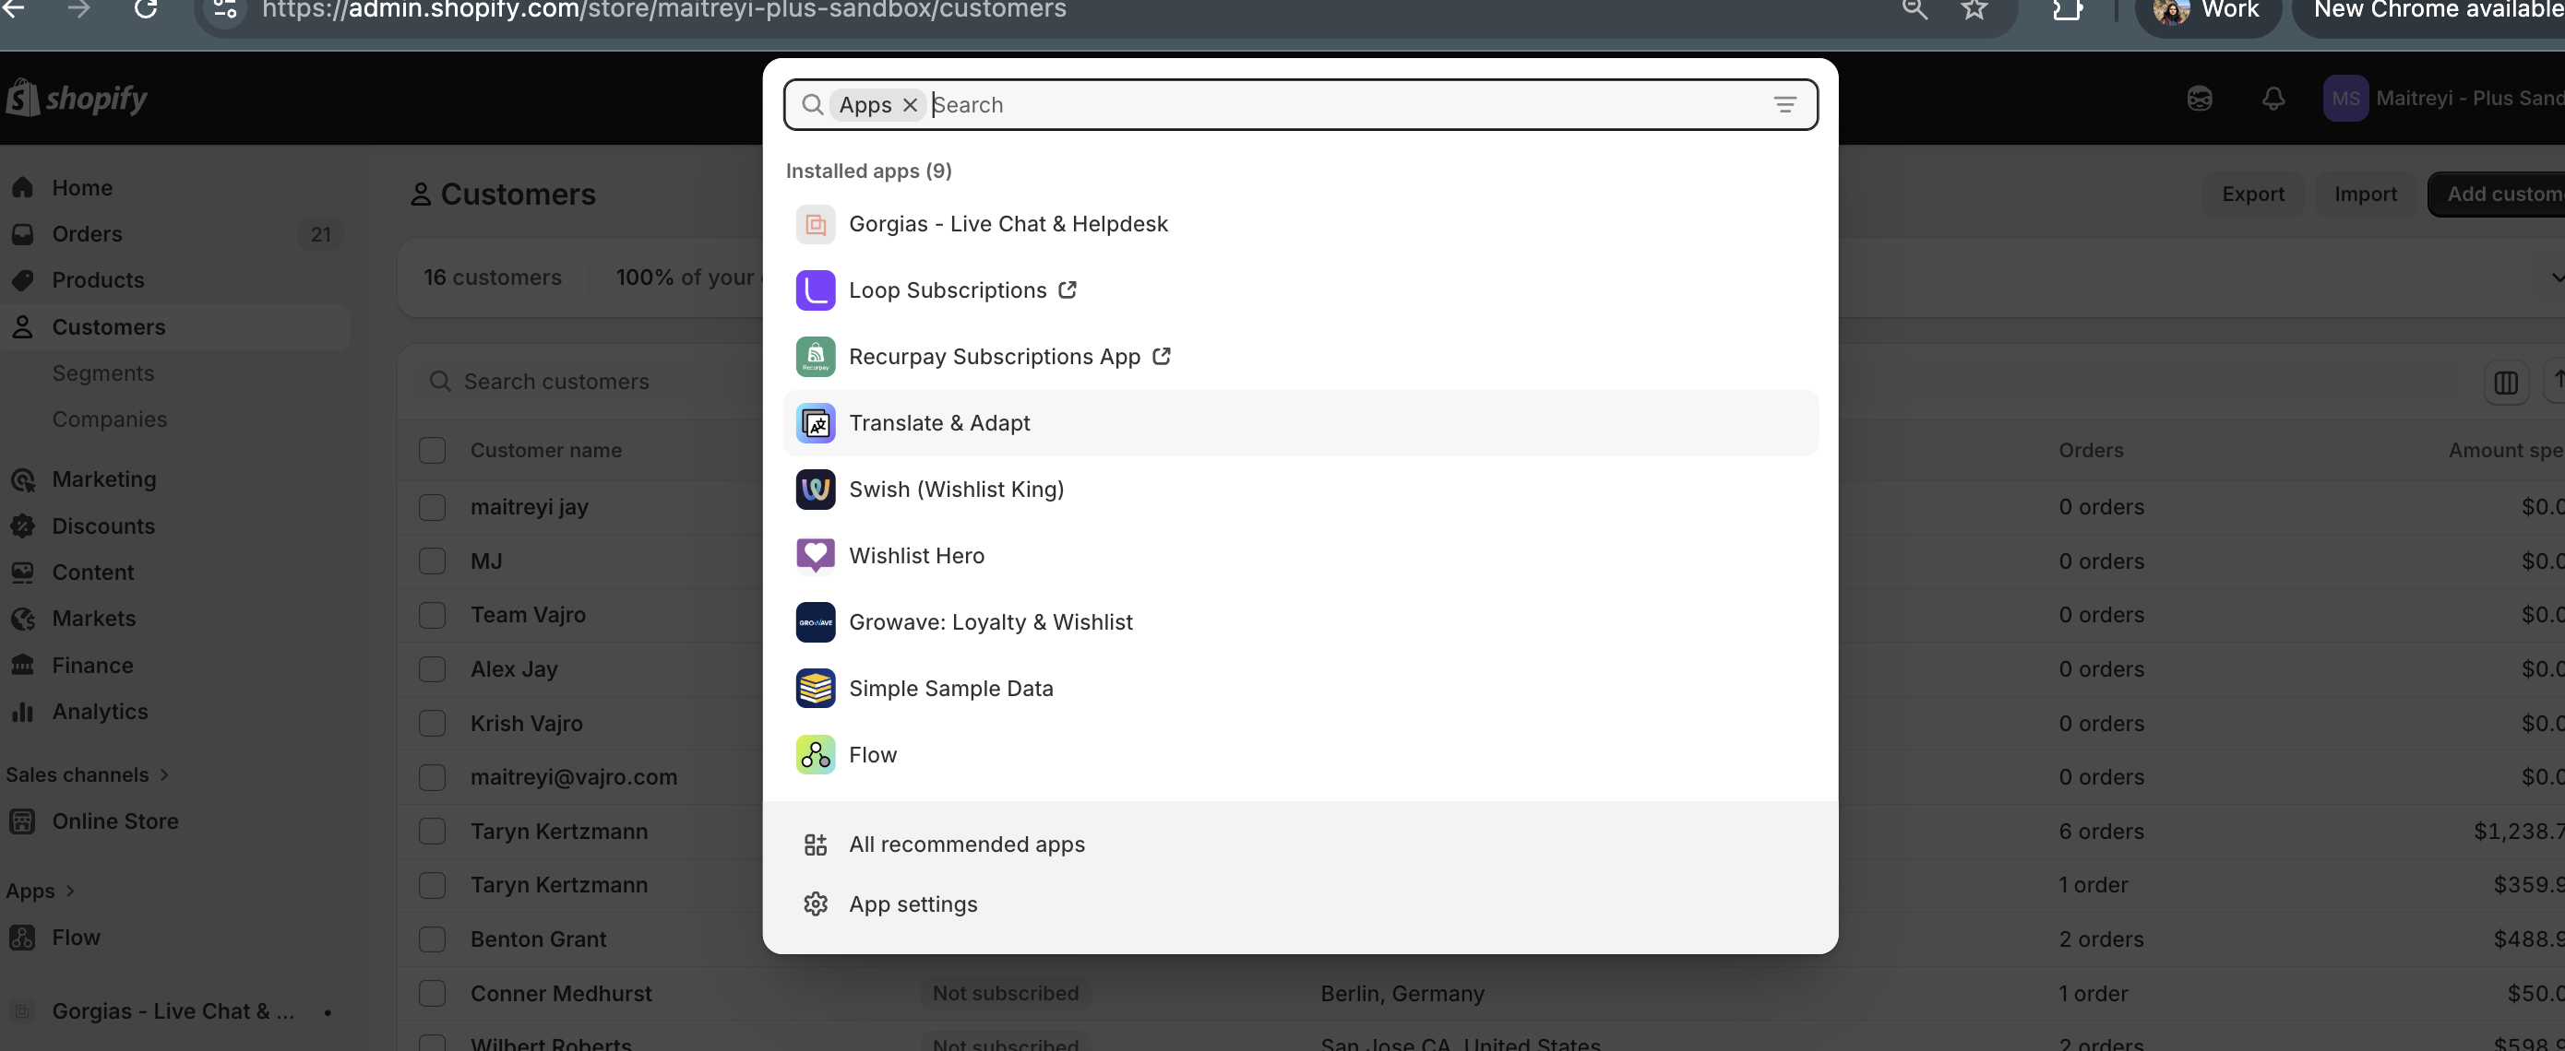Screen dimensions: 2565x1051
Task: Remove the Apps filter tag from search
Action: pyautogui.click(x=909, y=104)
